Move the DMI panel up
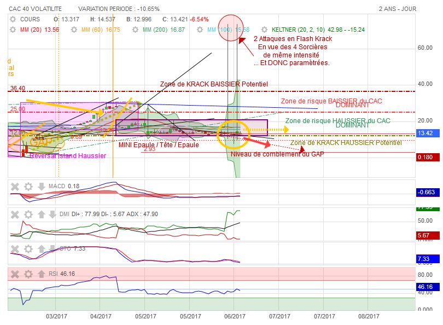Screen dimensions: 443x325 click(x=41, y=214)
